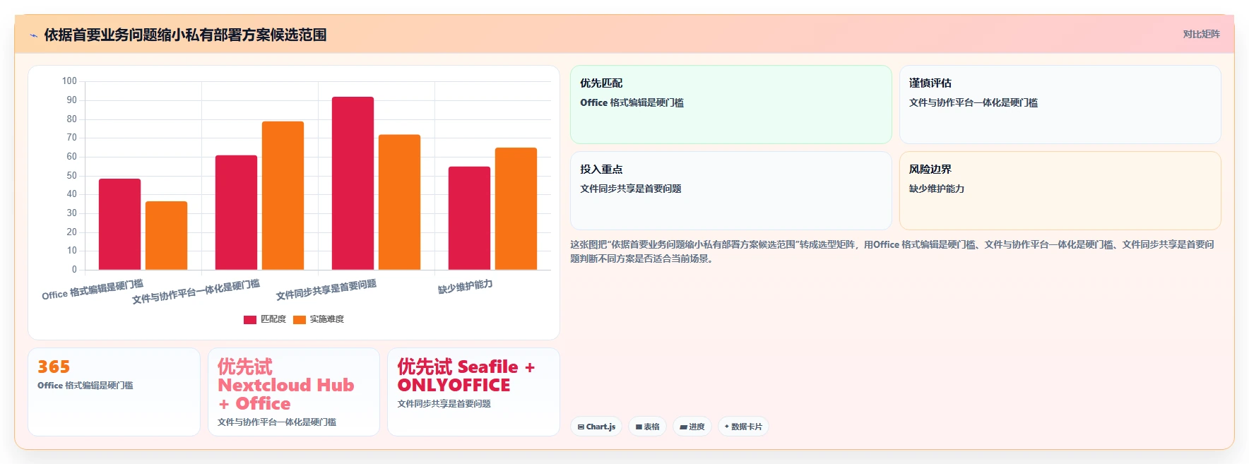Open the 投入重点 card
This screenshot has width=1249, height=464.
click(731, 191)
